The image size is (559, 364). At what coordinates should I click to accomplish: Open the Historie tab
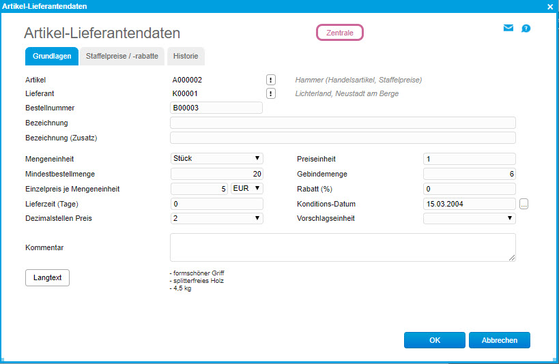pos(186,56)
